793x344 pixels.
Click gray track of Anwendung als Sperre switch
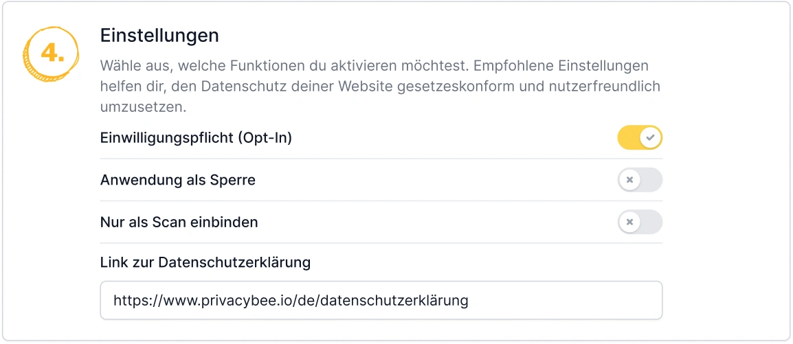click(651, 181)
